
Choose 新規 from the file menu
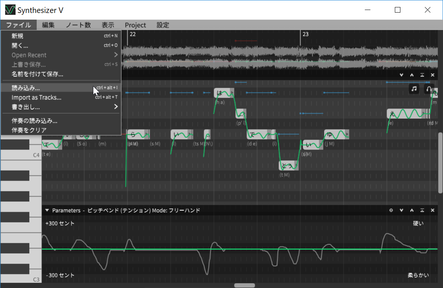click(x=61, y=36)
